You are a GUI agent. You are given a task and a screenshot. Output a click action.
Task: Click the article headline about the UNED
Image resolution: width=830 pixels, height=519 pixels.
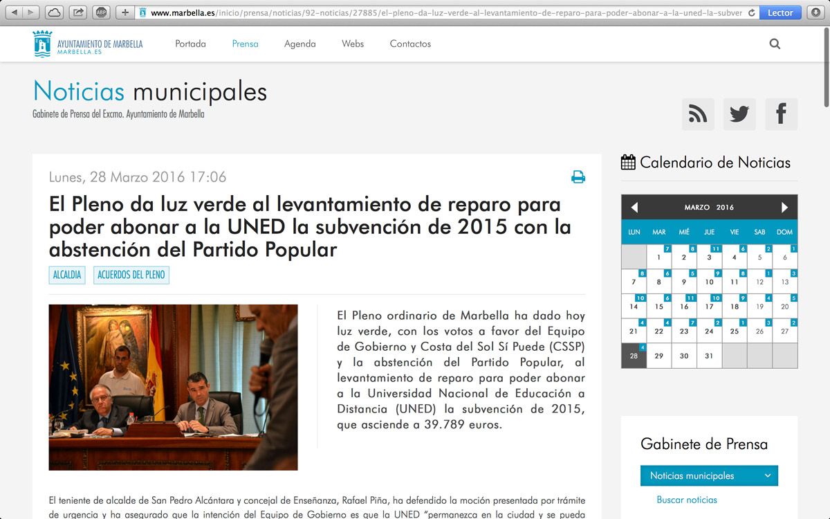point(310,226)
